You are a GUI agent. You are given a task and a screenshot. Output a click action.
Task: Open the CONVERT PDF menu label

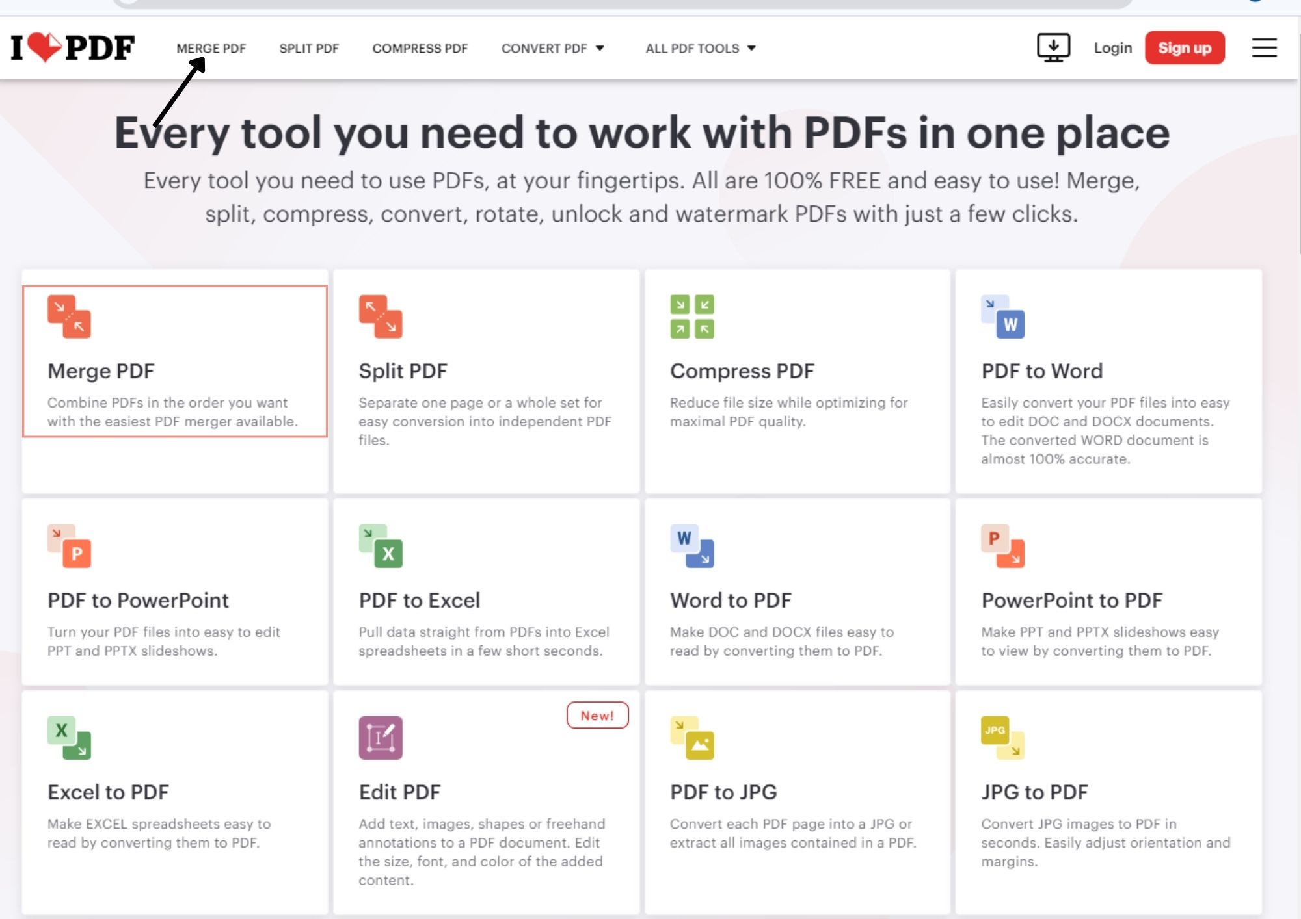(544, 49)
